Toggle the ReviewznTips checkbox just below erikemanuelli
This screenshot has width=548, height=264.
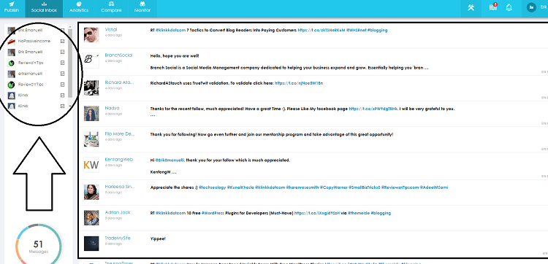click(x=63, y=85)
